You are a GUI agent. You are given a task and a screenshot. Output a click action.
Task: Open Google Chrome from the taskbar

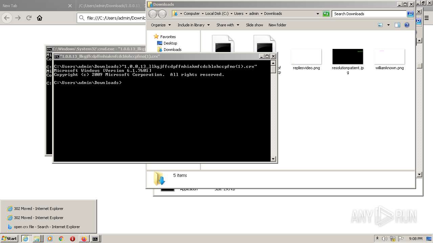point(61,239)
